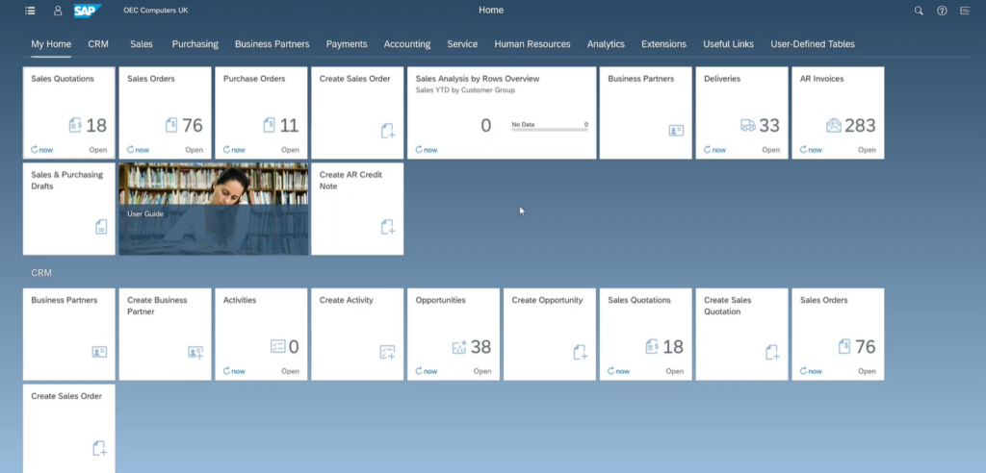Screen dimensions: 986x473
Task: Click document icon on My Home Sales Quotations tile
Action: click(x=75, y=125)
